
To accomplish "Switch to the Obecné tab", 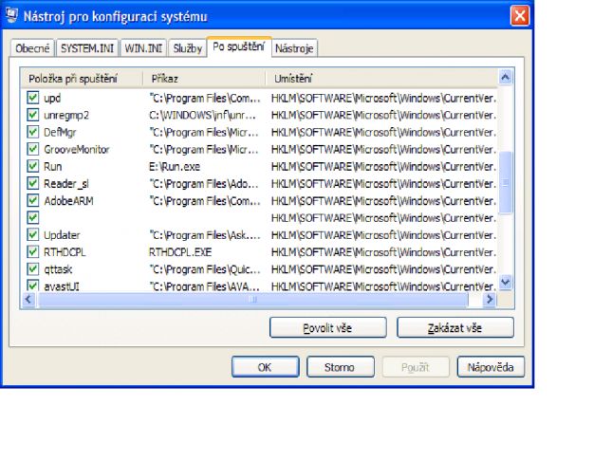I will (x=32, y=48).
